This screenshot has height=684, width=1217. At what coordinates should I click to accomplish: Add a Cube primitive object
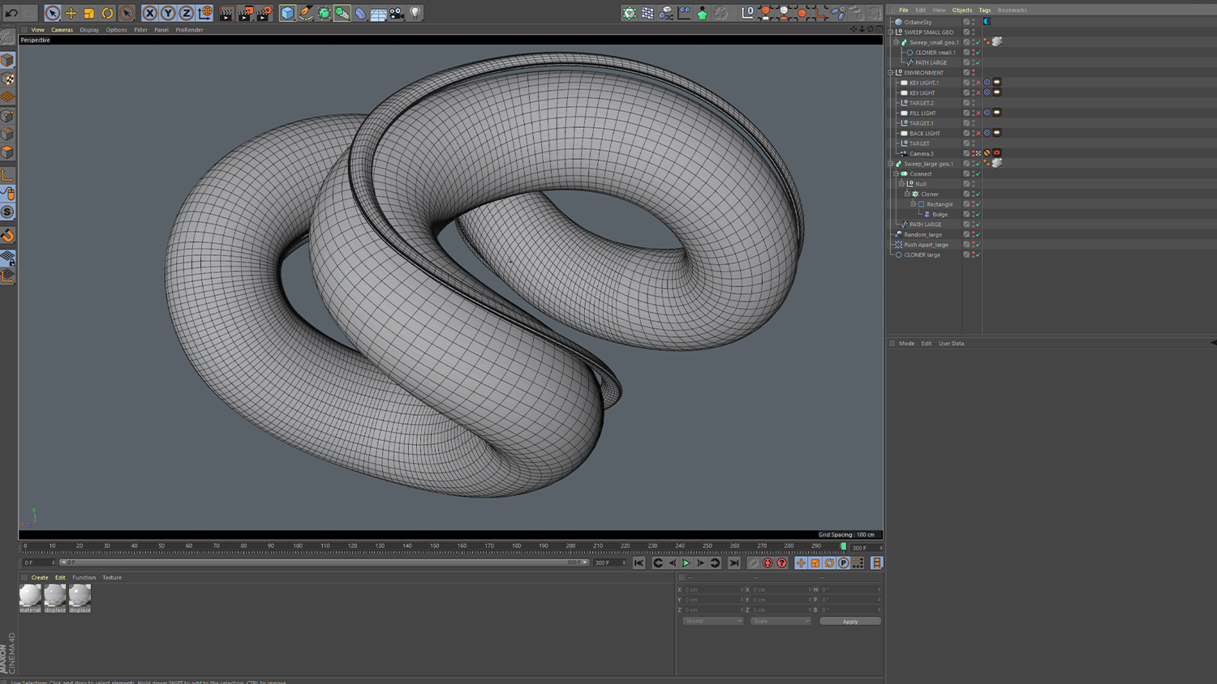point(287,13)
